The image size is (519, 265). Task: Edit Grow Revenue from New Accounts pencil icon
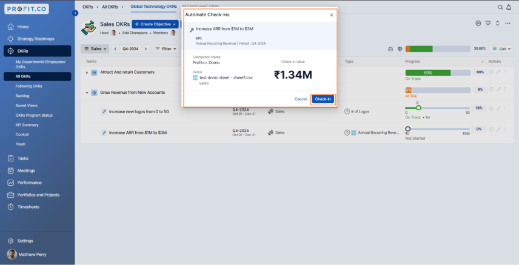[x=498, y=89]
